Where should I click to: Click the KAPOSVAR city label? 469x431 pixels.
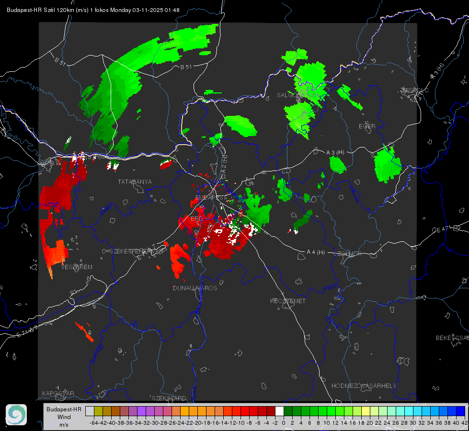pyautogui.click(x=58, y=393)
